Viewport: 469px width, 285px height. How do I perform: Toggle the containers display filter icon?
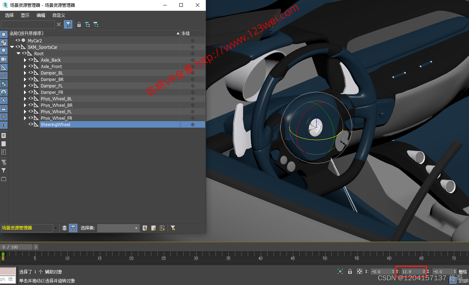4,109
